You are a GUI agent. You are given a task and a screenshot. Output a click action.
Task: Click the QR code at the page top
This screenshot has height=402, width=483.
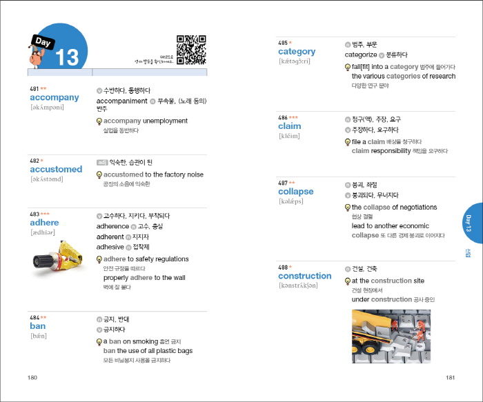pyautogui.click(x=191, y=50)
